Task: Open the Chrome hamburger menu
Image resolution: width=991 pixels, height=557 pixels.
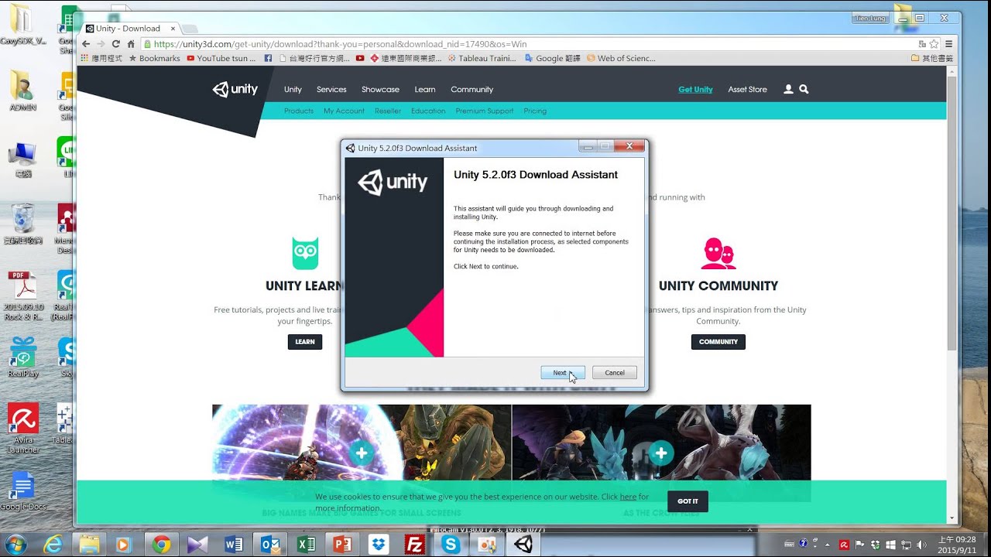Action: coord(948,44)
